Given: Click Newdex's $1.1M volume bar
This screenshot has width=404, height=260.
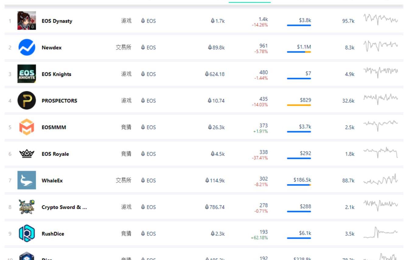Looking at the screenshot, I should (x=299, y=52).
